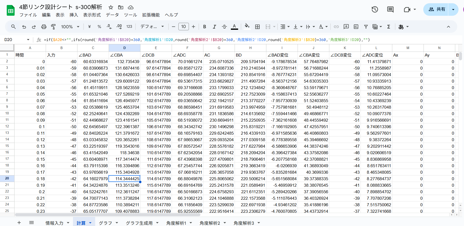Toggle italic formatting
The height and width of the screenshot is (226, 464).
pyautogui.click(x=214, y=27)
